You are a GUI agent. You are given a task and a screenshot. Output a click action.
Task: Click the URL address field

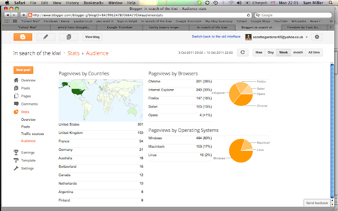(137, 15)
